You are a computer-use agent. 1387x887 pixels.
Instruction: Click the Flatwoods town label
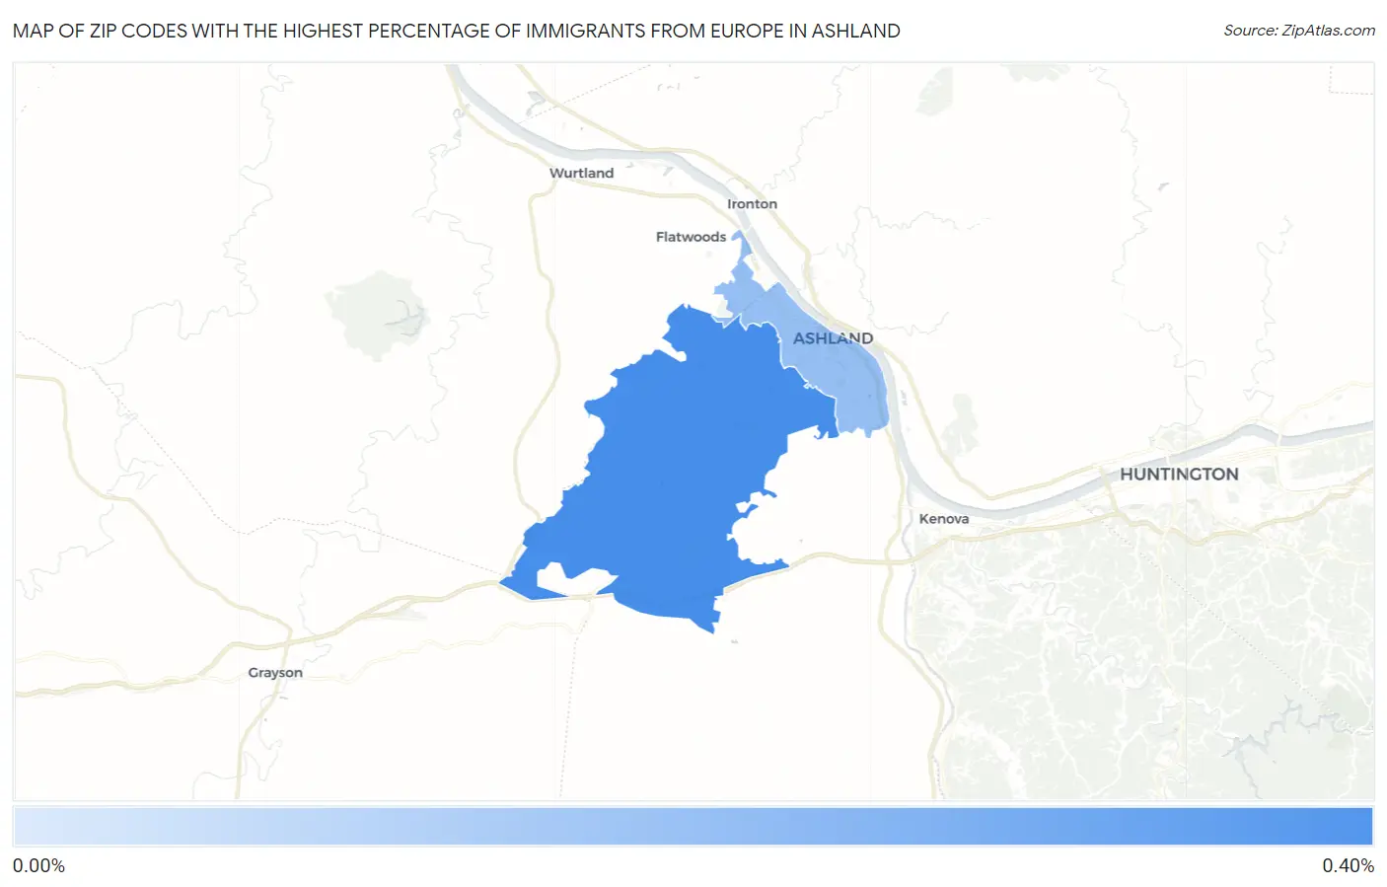(691, 237)
